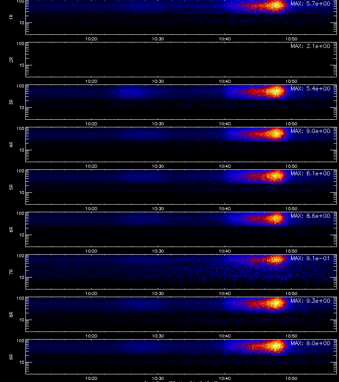Click the 100 y-axis label of panel 5R

click(x=20, y=171)
